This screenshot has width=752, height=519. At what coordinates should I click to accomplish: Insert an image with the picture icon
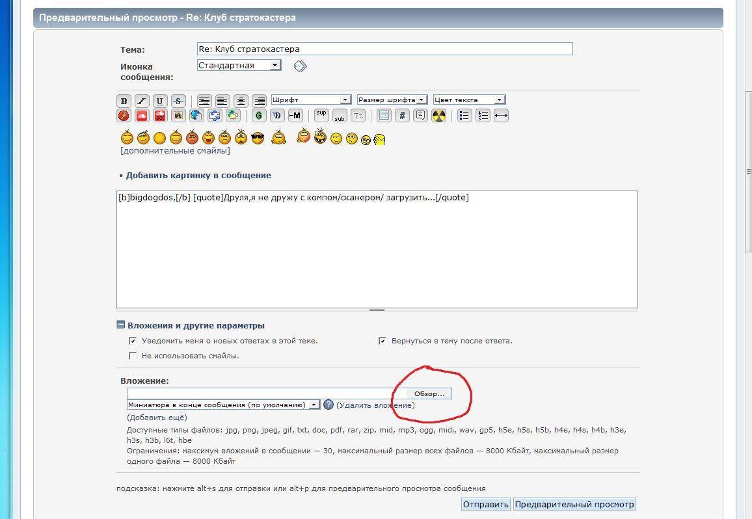click(x=178, y=116)
